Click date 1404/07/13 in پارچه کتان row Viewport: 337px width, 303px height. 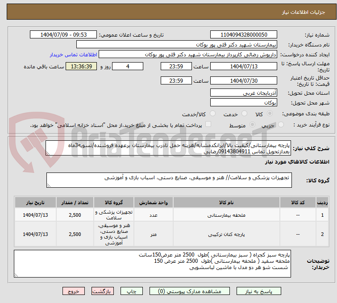pos(35,234)
